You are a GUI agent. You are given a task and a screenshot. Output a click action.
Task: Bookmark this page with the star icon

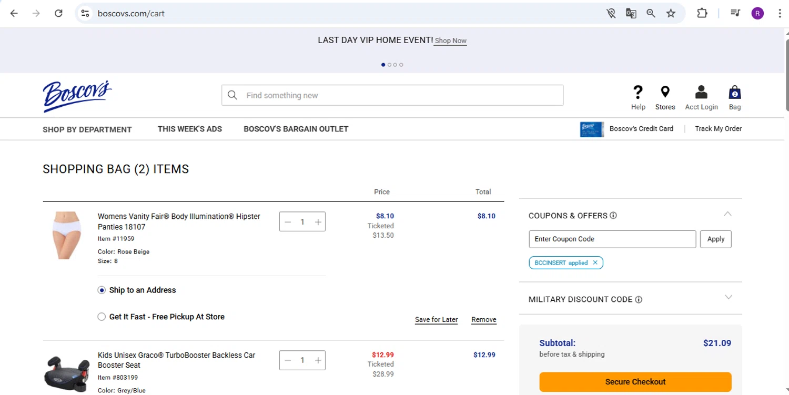pos(671,14)
